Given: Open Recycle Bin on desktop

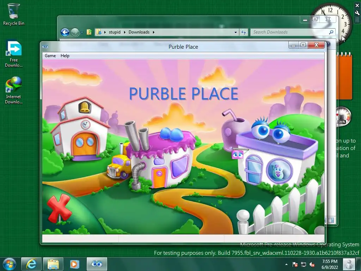Looking at the screenshot, I should (x=14, y=14).
